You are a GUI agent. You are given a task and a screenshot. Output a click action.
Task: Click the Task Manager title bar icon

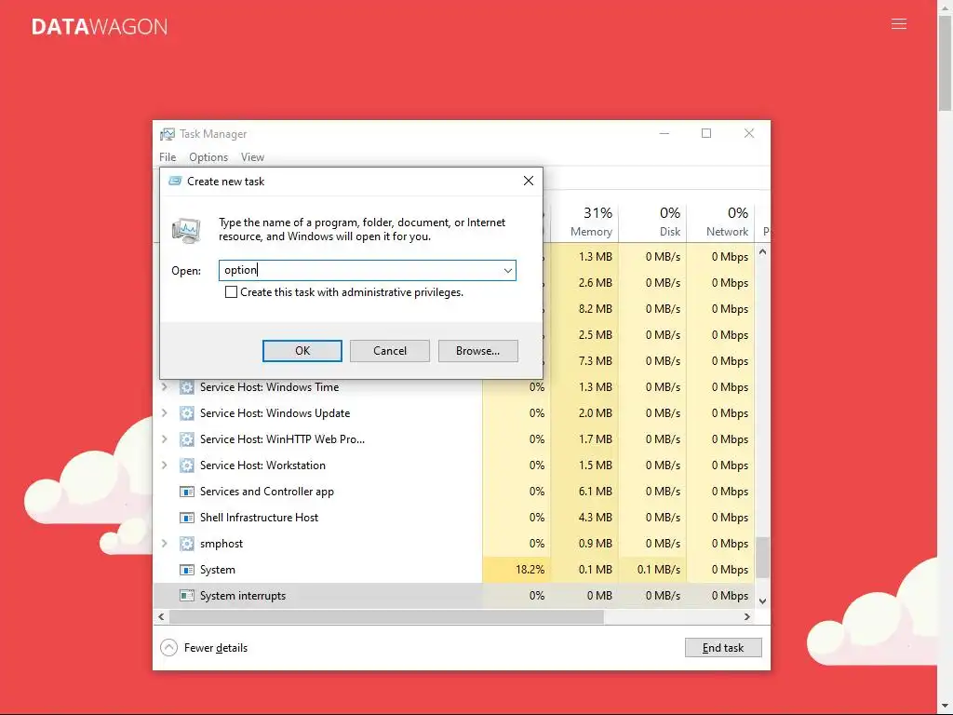tap(168, 134)
